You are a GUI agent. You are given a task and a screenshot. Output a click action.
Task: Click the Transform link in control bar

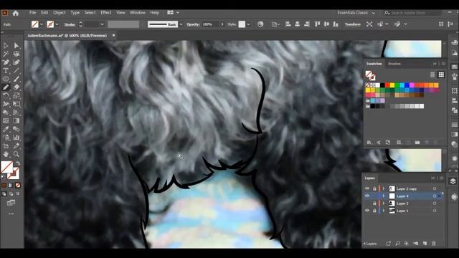(353, 24)
